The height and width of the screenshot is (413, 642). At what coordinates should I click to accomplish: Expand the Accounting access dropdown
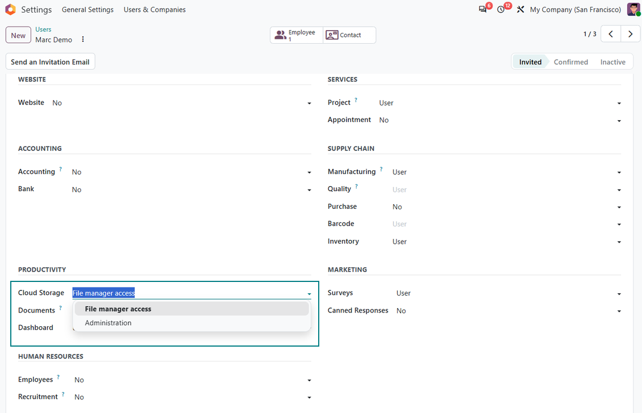pos(309,172)
